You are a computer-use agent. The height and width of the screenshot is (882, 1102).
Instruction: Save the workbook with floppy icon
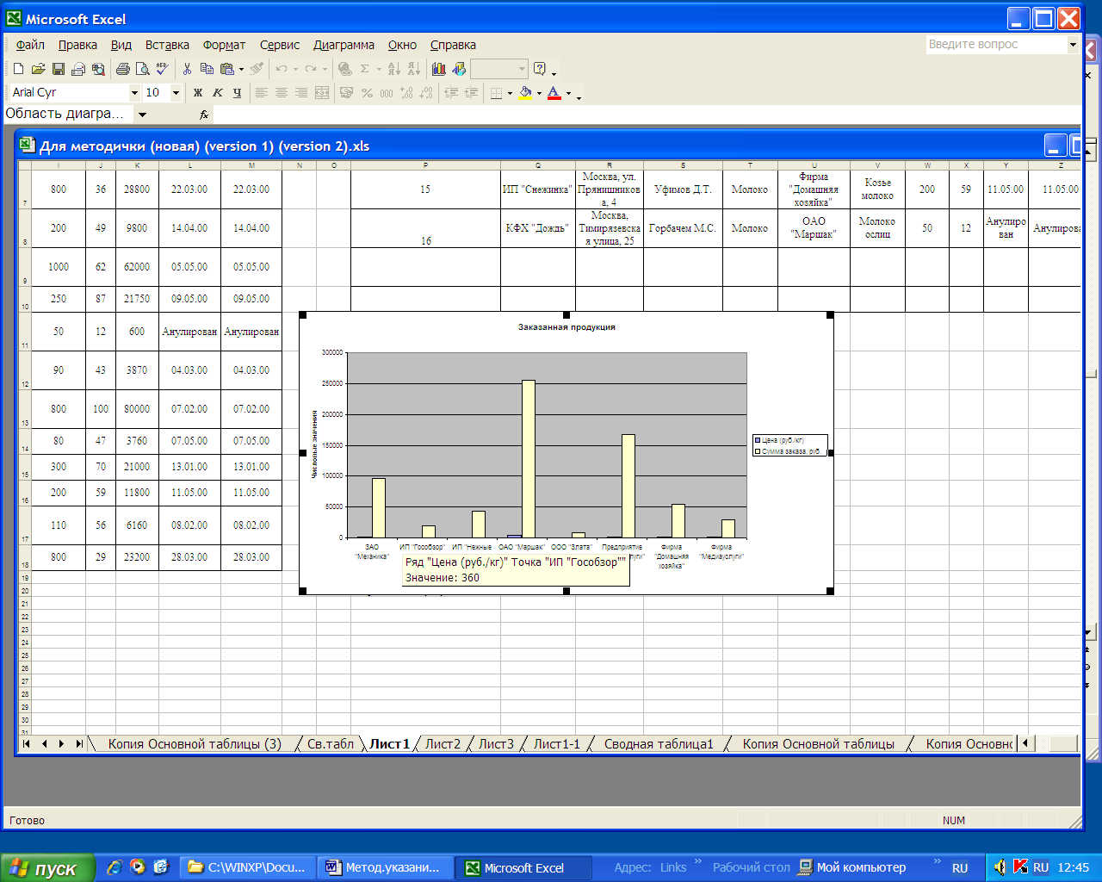pos(58,69)
